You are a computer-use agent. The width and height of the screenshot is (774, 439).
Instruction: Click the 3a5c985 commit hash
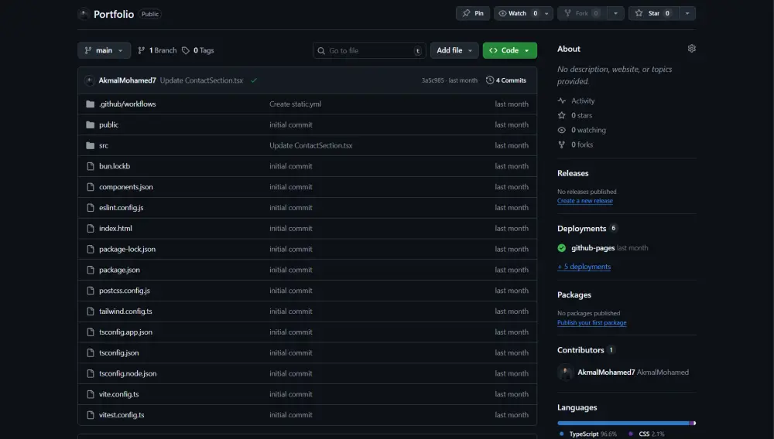433,80
